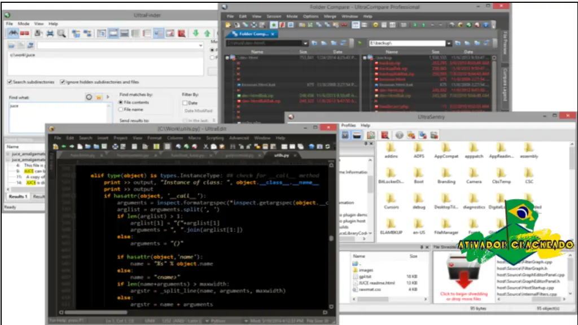Select 'rawmat.css' in UltraSentry file list
This screenshot has height=325, width=578.
pos(370,289)
